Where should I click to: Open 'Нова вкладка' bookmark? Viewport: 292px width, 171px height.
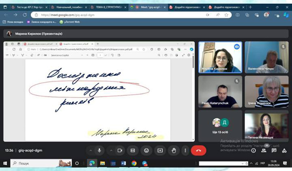[x=13, y=22]
